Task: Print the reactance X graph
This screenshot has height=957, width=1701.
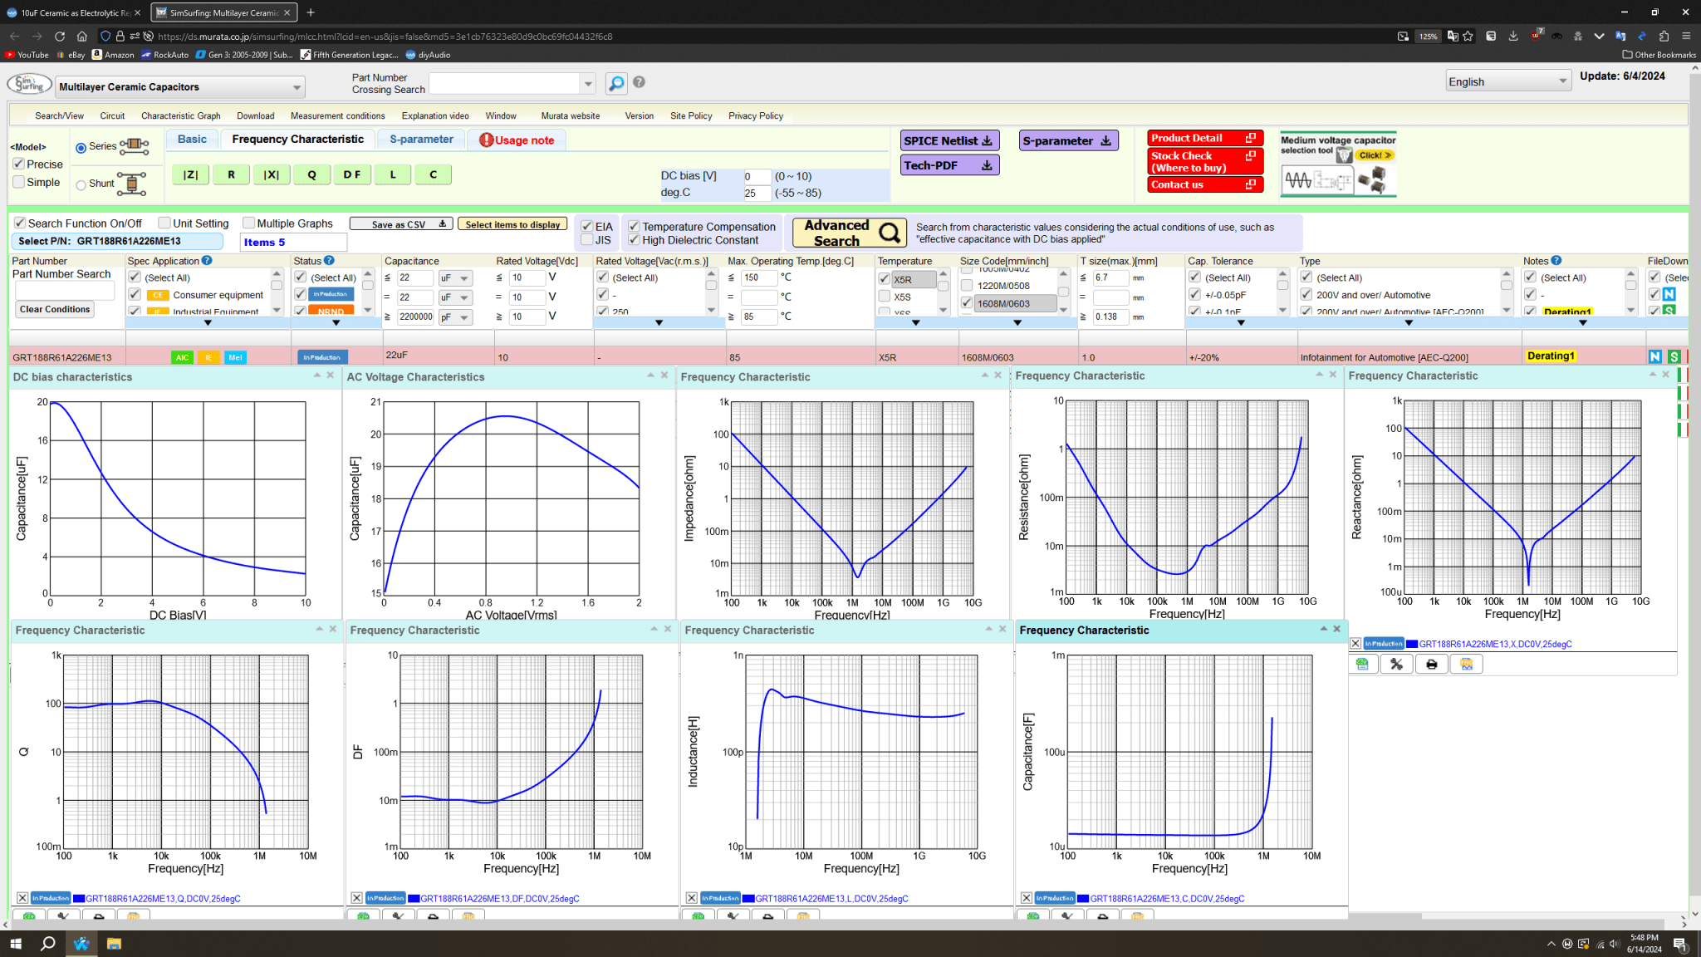Action: click(x=1431, y=665)
